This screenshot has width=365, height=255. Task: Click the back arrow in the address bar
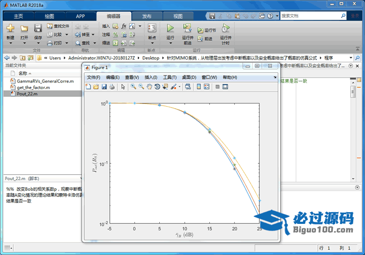7,58
